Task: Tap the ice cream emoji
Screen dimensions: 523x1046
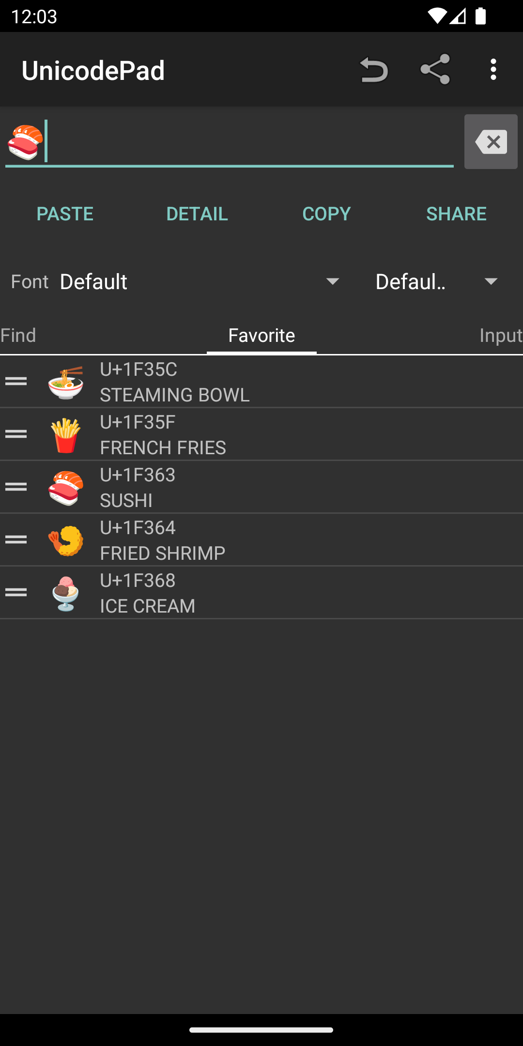Action: point(66,593)
